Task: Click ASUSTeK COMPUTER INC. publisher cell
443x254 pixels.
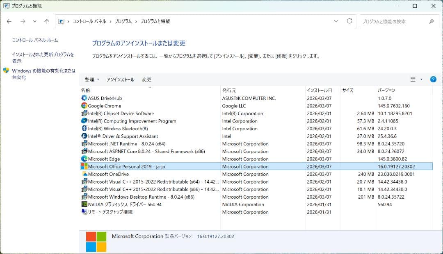Action: click(249, 98)
